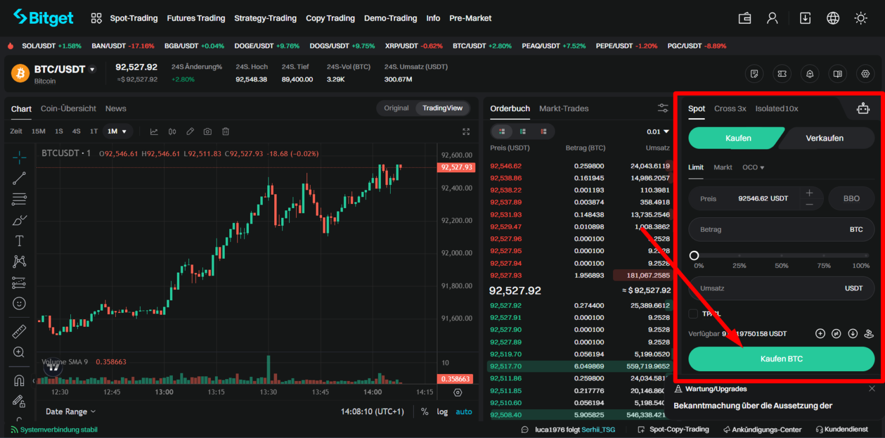Expand the OCO order type dropdown
This screenshot has height=438, width=885.
coord(753,167)
